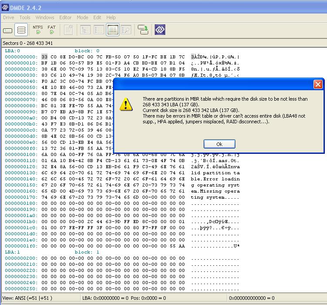Click offset label 0000000170

21,197
